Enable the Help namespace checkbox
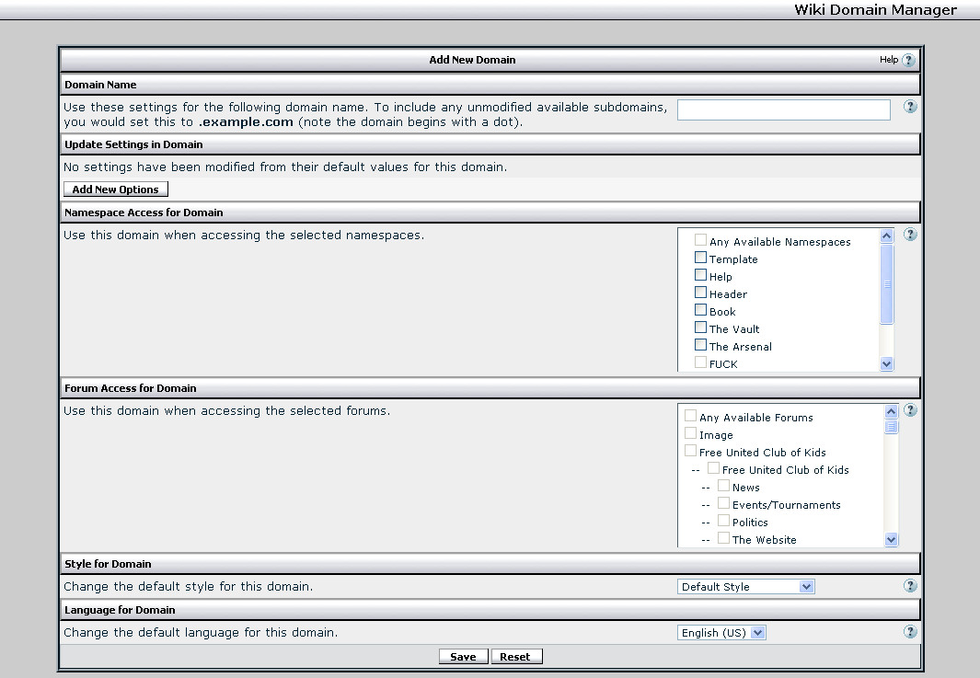The height and width of the screenshot is (678, 980). click(x=700, y=276)
